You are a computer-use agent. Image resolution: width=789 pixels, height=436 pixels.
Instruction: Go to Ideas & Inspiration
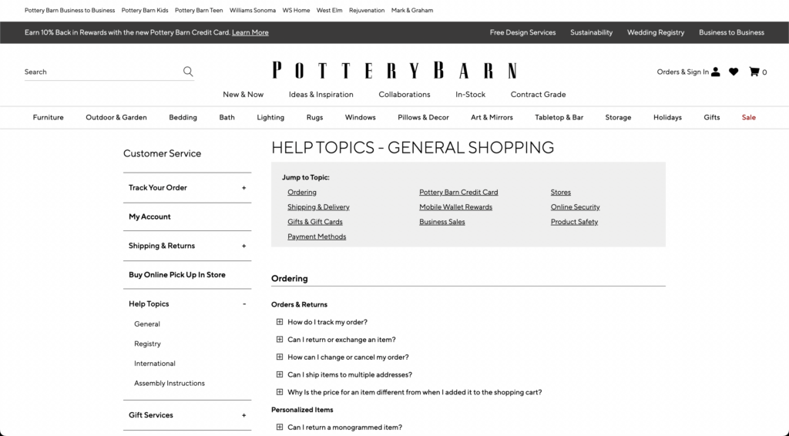click(321, 95)
